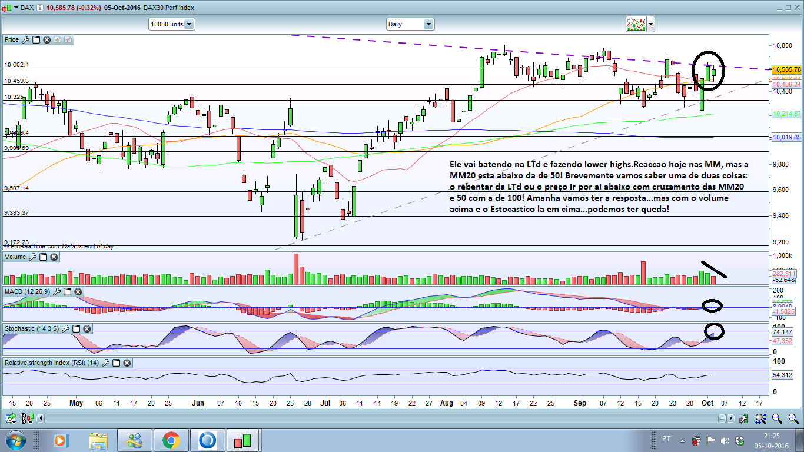This screenshot has height=452, width=804.
Task: Click the Stochastic (14 3 5) label
Action: coord(32,328)
